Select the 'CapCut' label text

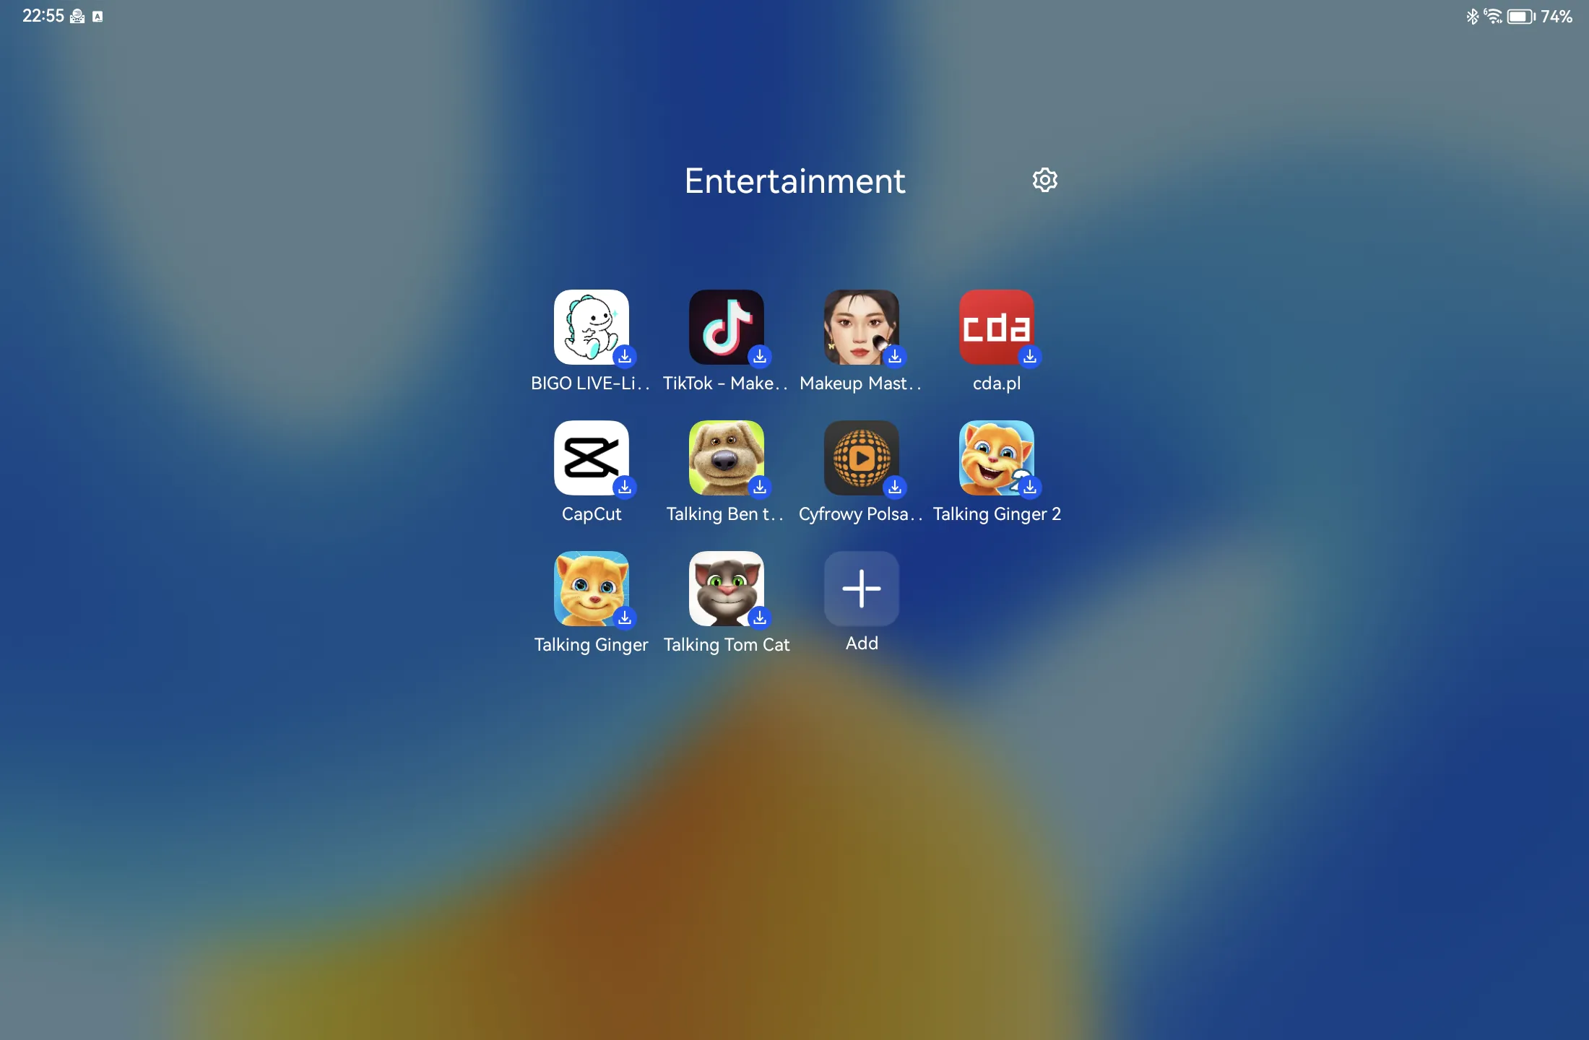592,514
